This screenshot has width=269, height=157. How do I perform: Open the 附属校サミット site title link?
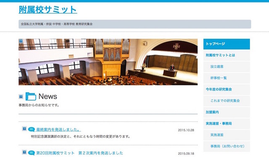pyautogui.click(x=47, y=10)
